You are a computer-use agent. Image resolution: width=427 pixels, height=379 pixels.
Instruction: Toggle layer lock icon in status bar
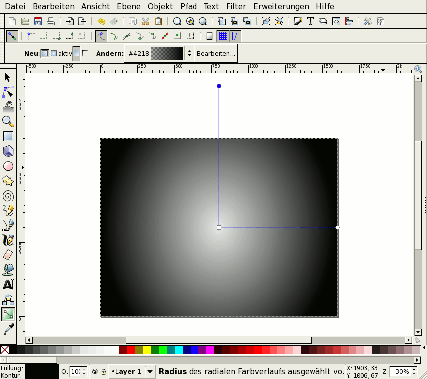click(x=103, y=371)
